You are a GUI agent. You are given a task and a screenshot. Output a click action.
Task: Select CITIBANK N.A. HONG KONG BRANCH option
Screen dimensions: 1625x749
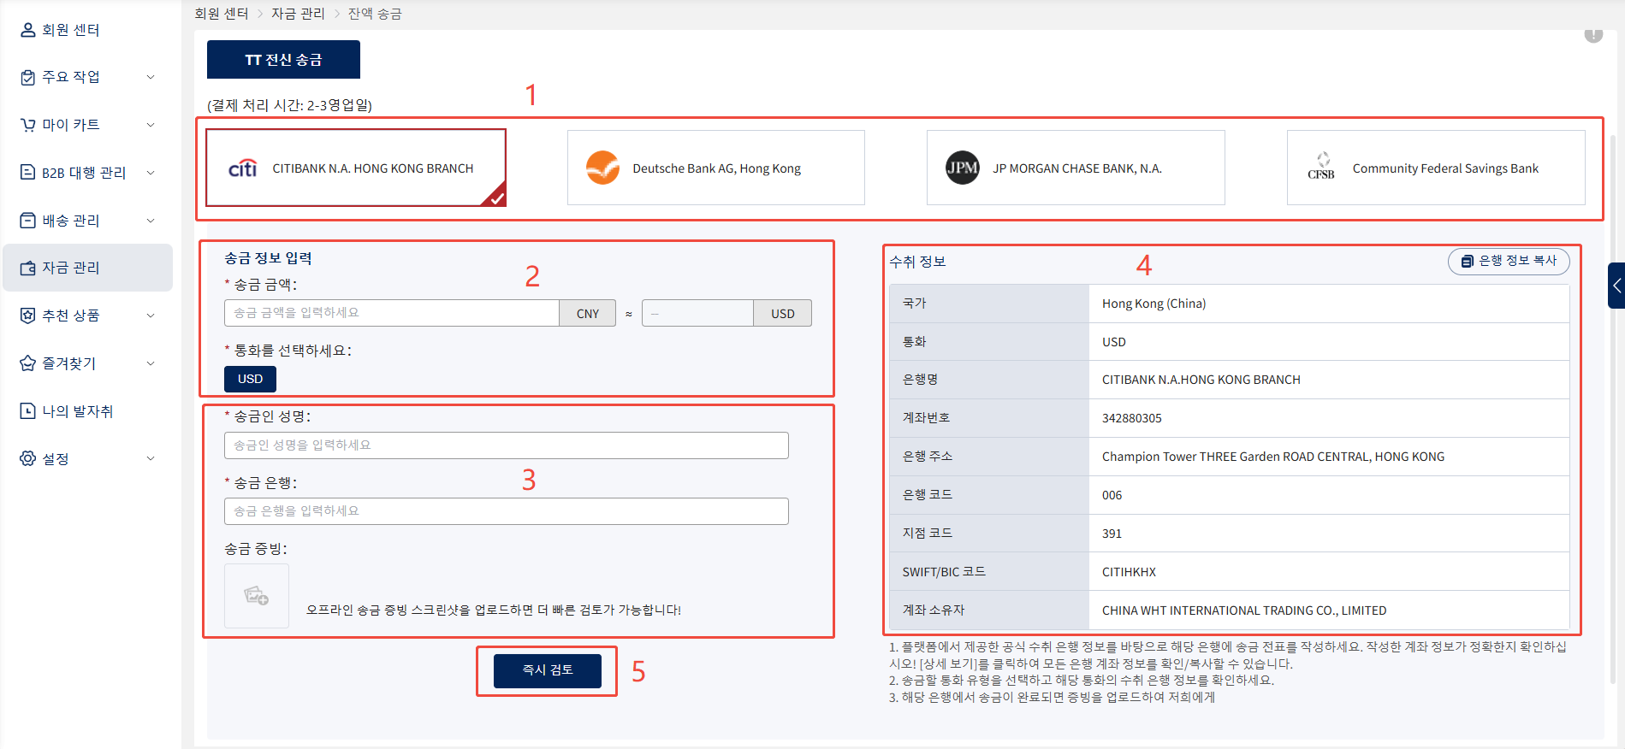coord(356,168)
